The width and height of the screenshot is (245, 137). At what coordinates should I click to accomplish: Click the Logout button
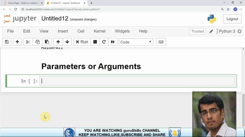click(232, 19)
